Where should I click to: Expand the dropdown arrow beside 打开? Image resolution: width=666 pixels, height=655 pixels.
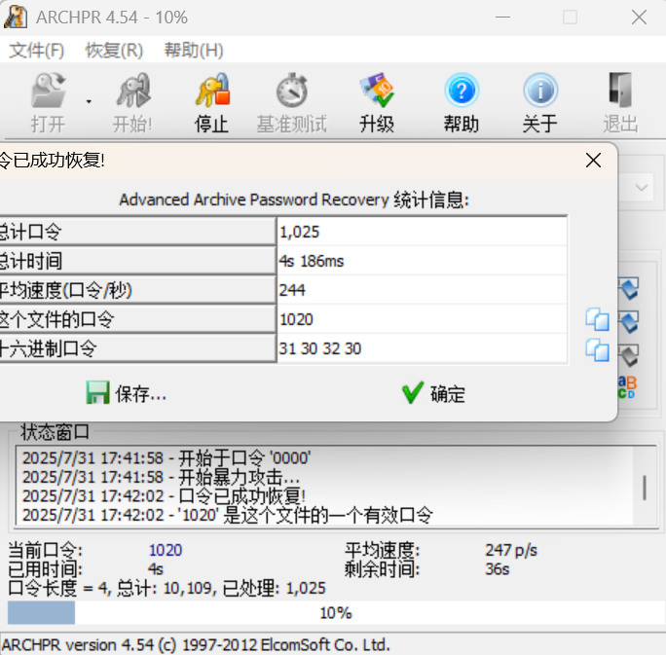89,101
